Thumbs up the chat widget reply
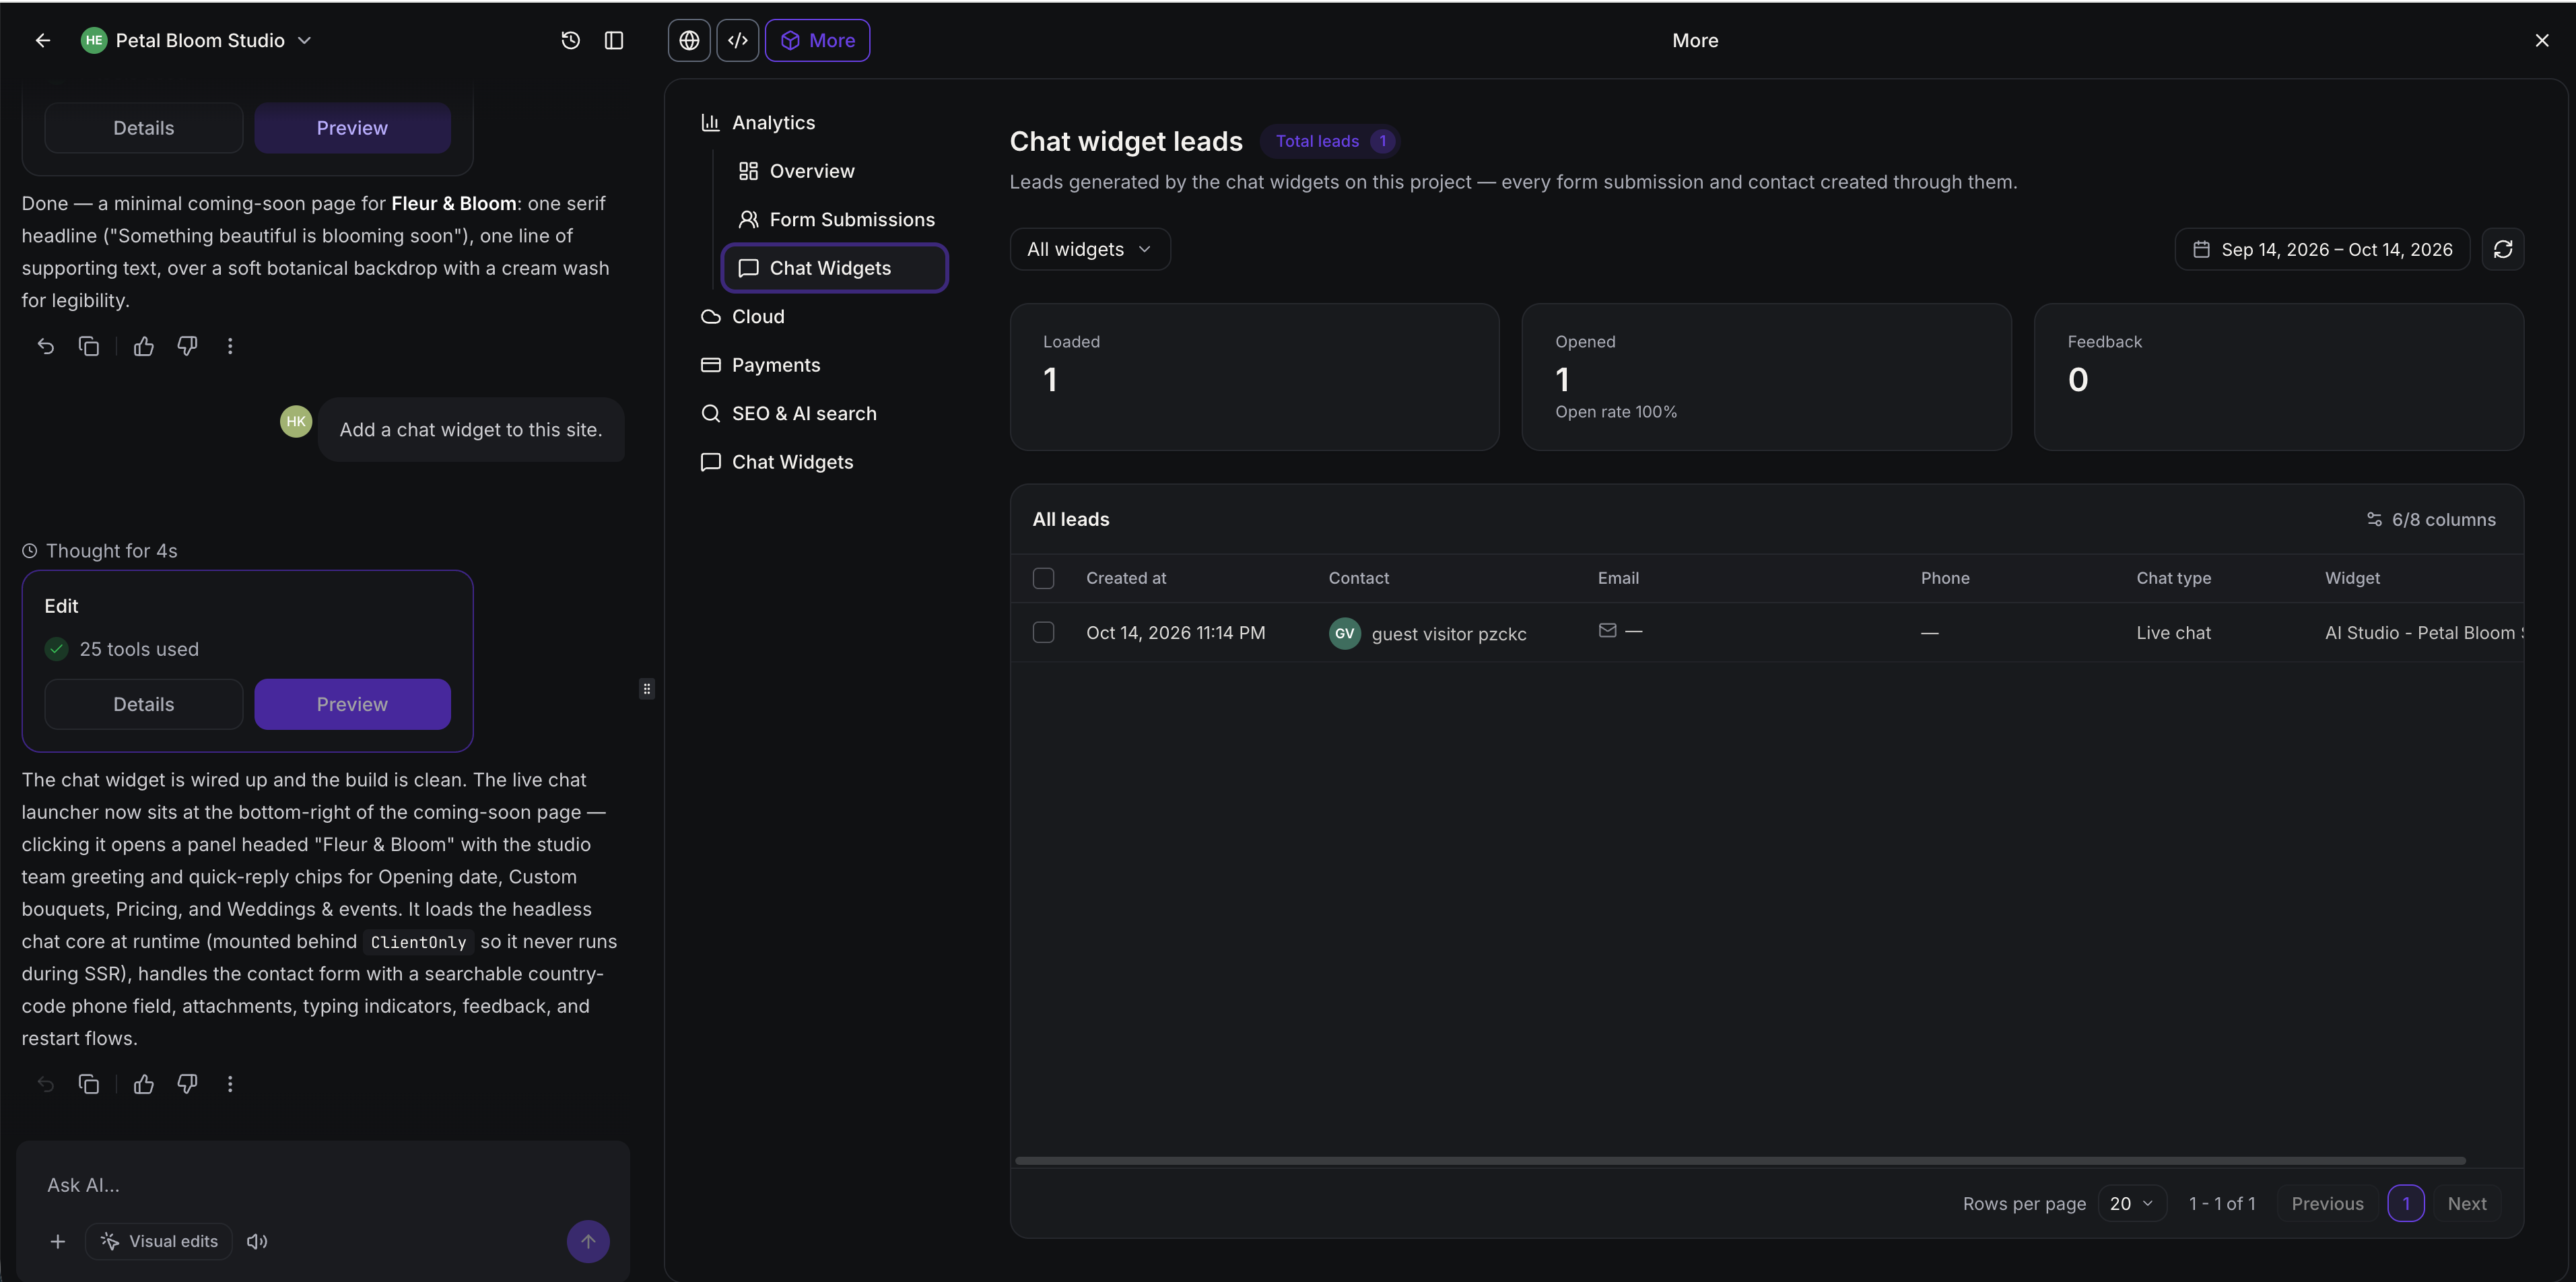 tap(144, 1084)
